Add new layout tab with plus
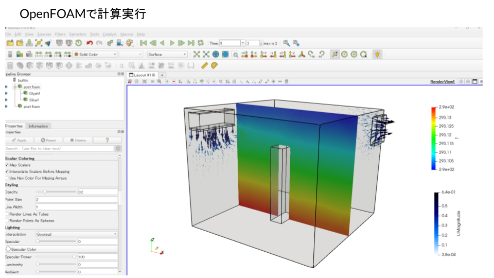The height and width of the screenshot is (278, 494). pyautogui.click(x=162, y=75)
